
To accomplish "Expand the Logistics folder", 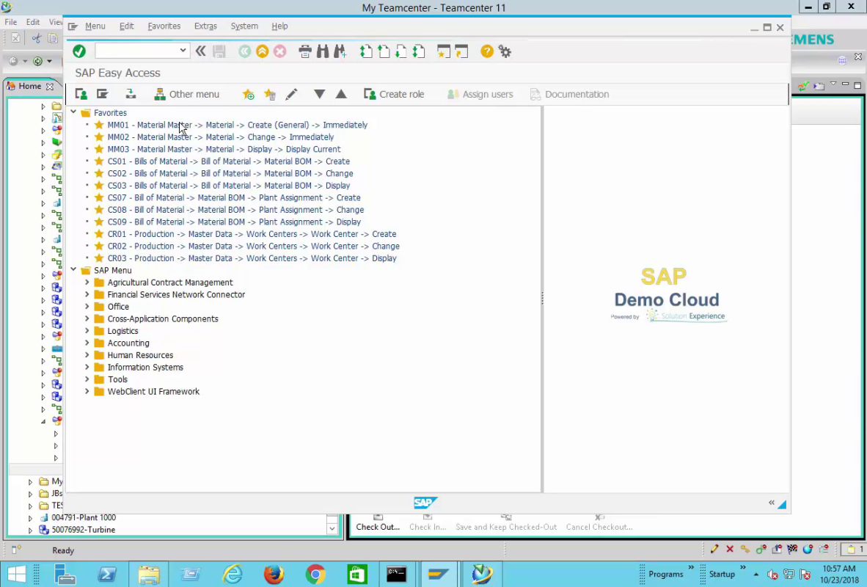I will [x=87, y=331].
